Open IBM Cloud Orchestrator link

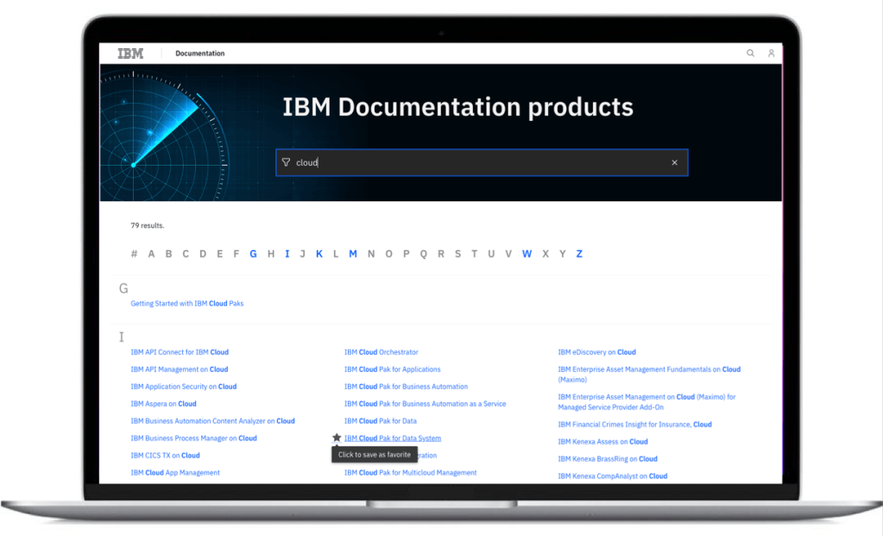381,352
